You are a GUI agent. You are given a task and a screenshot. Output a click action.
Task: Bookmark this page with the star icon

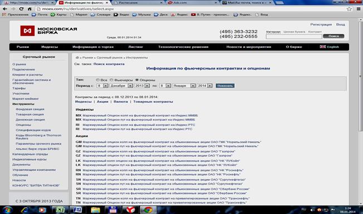(x=349, y=9)
